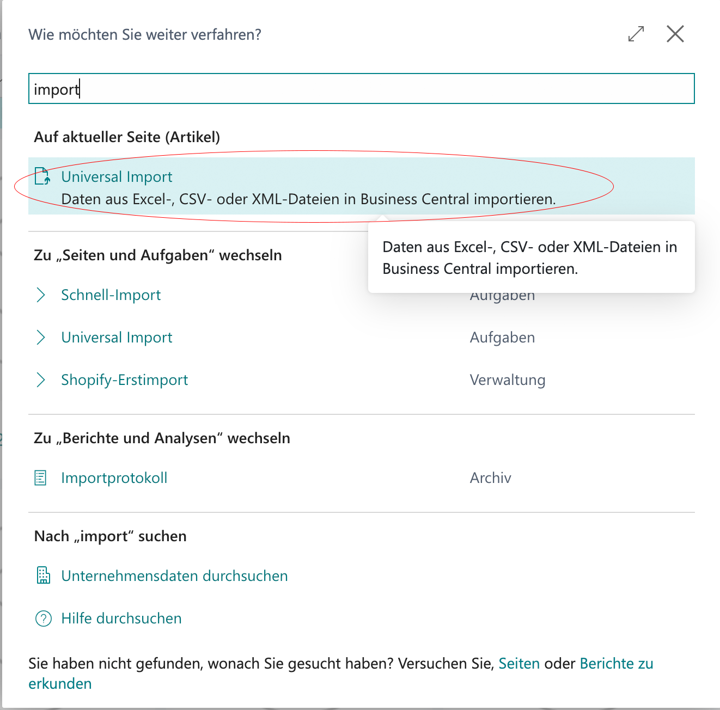Open Schnell-Import page
The image size is (720, 710).
[111, 295]
